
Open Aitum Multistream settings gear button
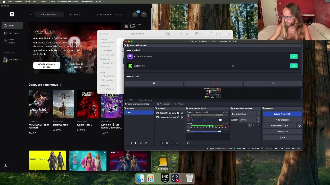tap(154, 83)
